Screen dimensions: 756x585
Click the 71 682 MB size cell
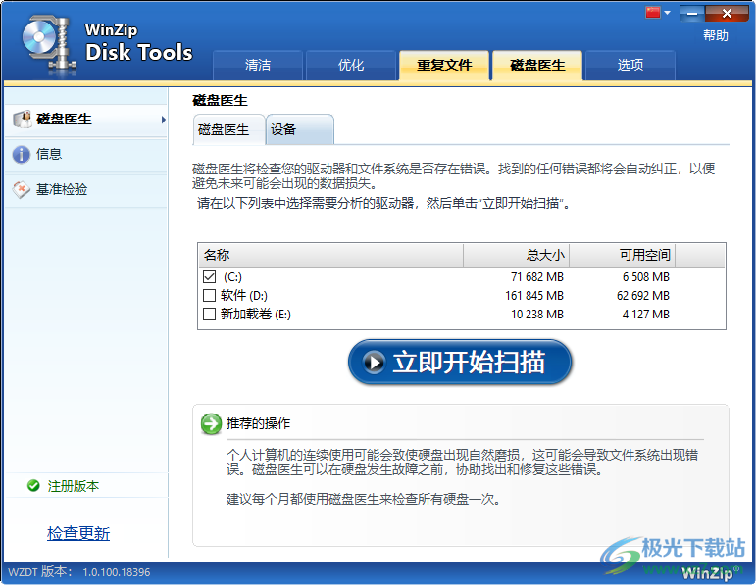point(537,277)
